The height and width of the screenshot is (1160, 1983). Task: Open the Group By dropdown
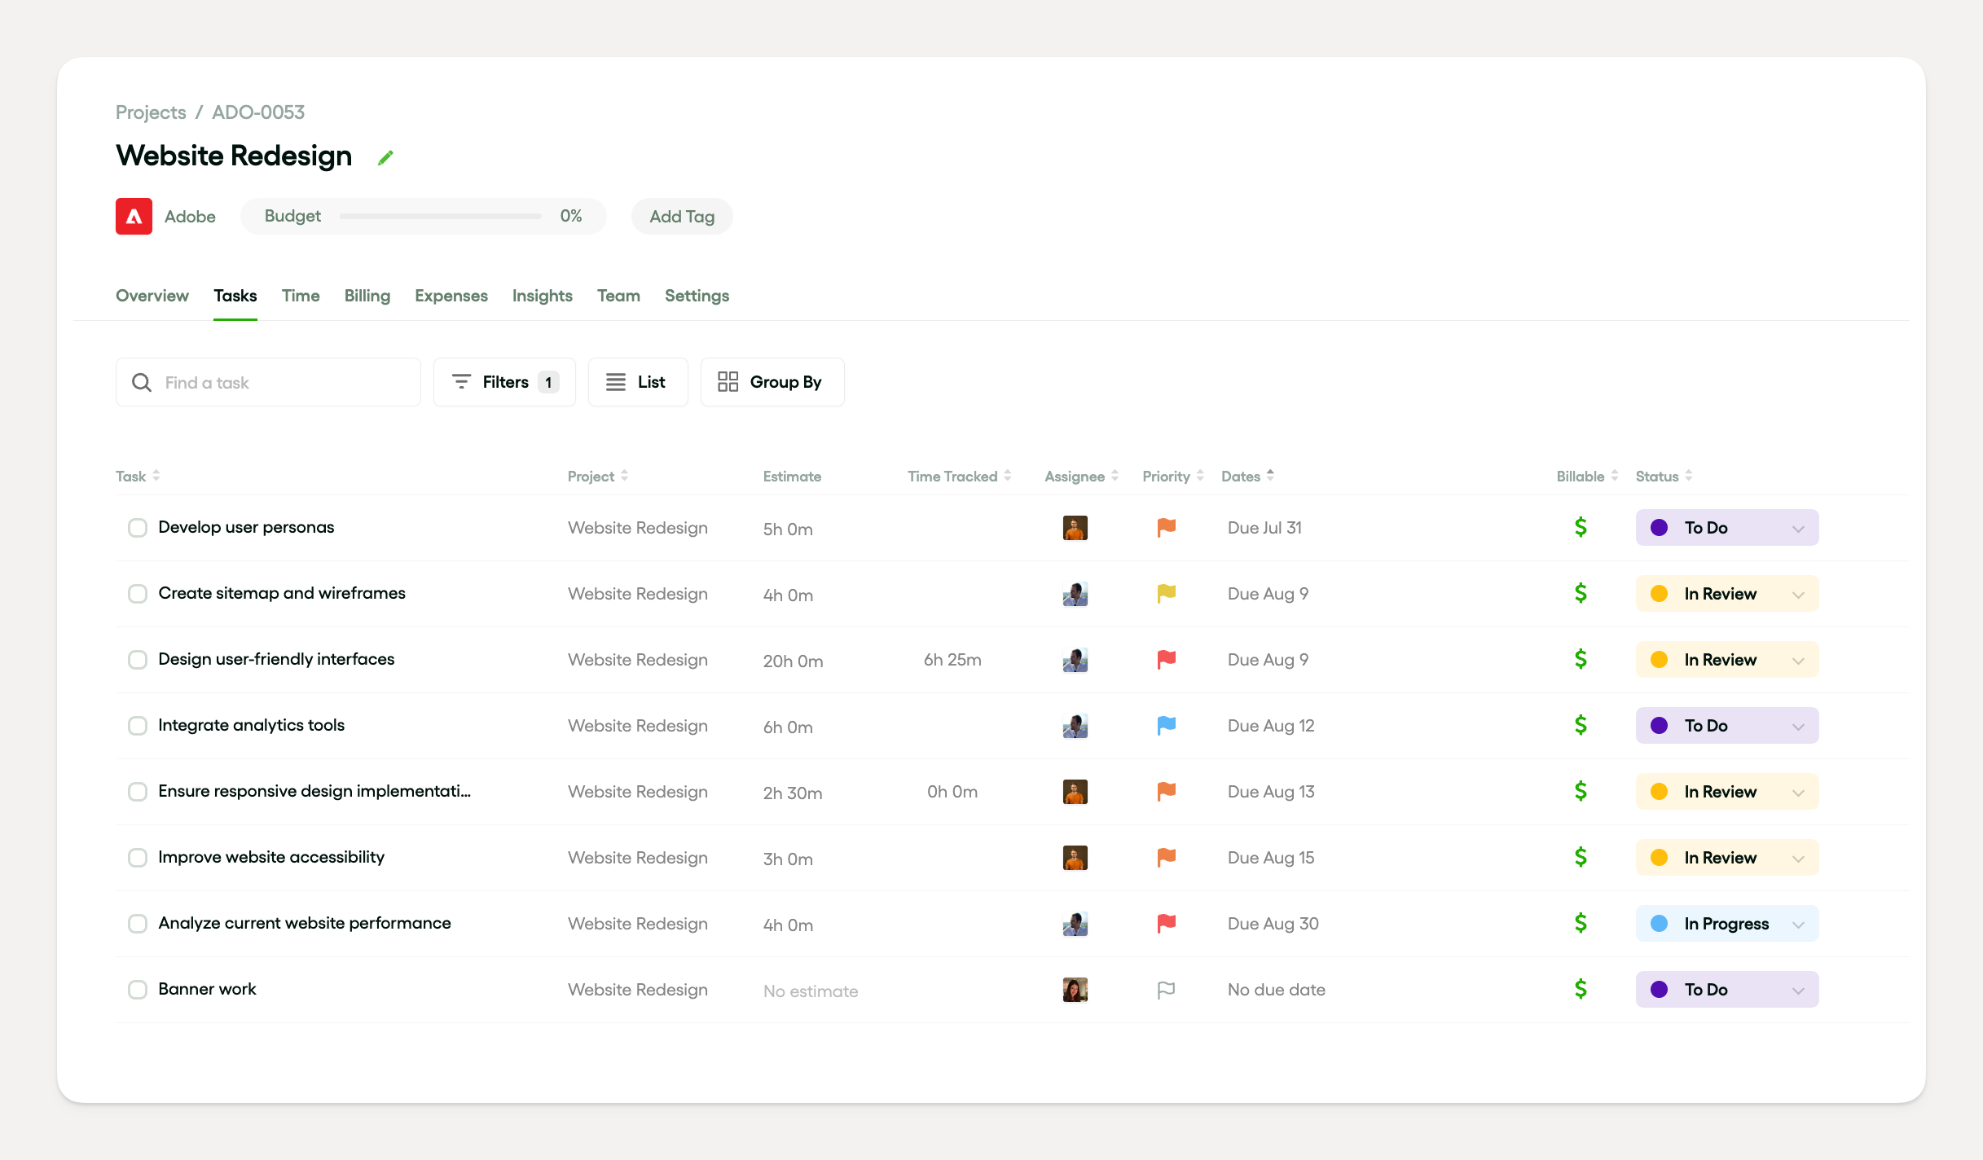(x=772, y=382)
